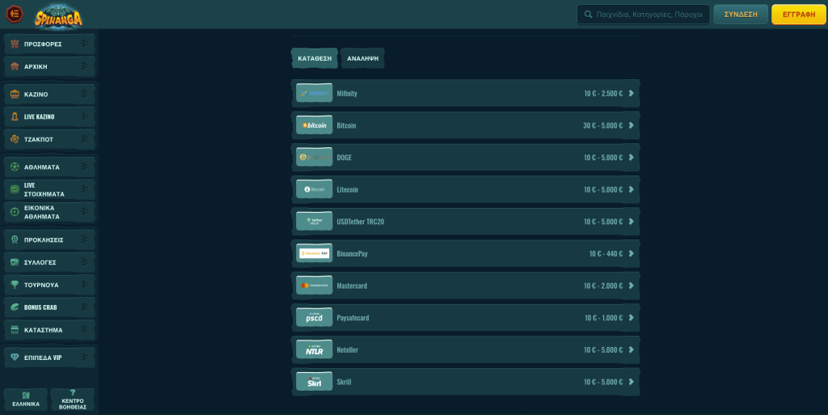Click the Neteller logo tile
This screenshot has height=415, width=828.
[314, 349]
